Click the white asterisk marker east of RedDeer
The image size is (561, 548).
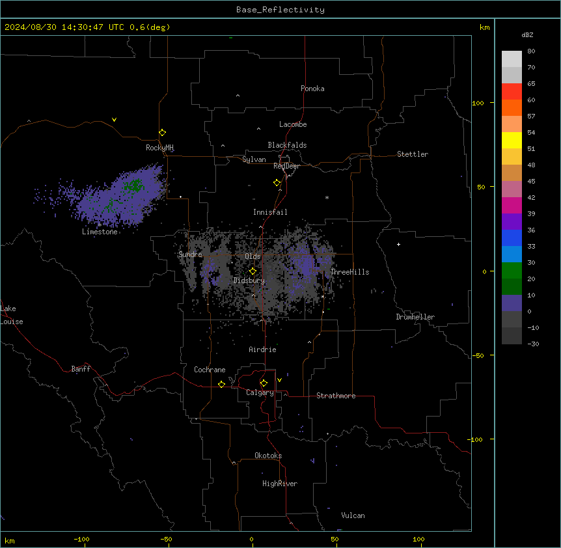tap(327, 197)
